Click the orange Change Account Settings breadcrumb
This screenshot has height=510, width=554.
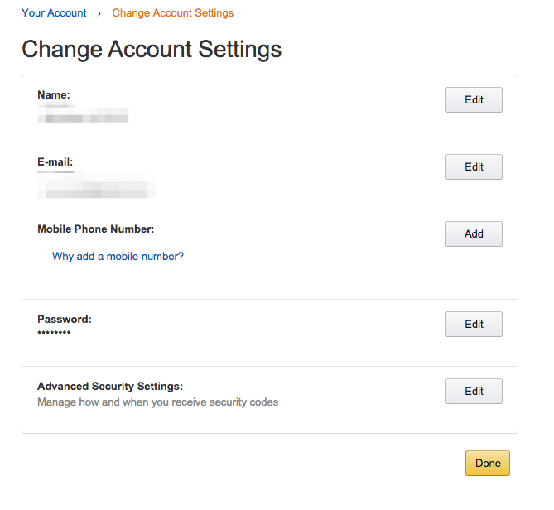click(172, 13)
